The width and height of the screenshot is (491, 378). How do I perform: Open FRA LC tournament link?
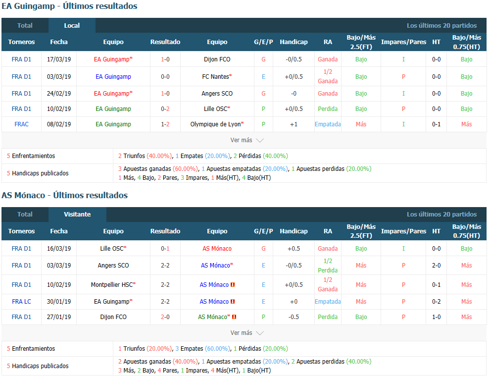coord(21,302)
